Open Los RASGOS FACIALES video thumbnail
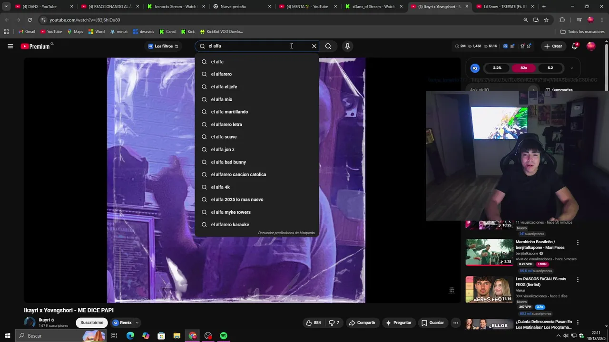Image resolution: width=609 pixels, height=342 pixels. 489,289
